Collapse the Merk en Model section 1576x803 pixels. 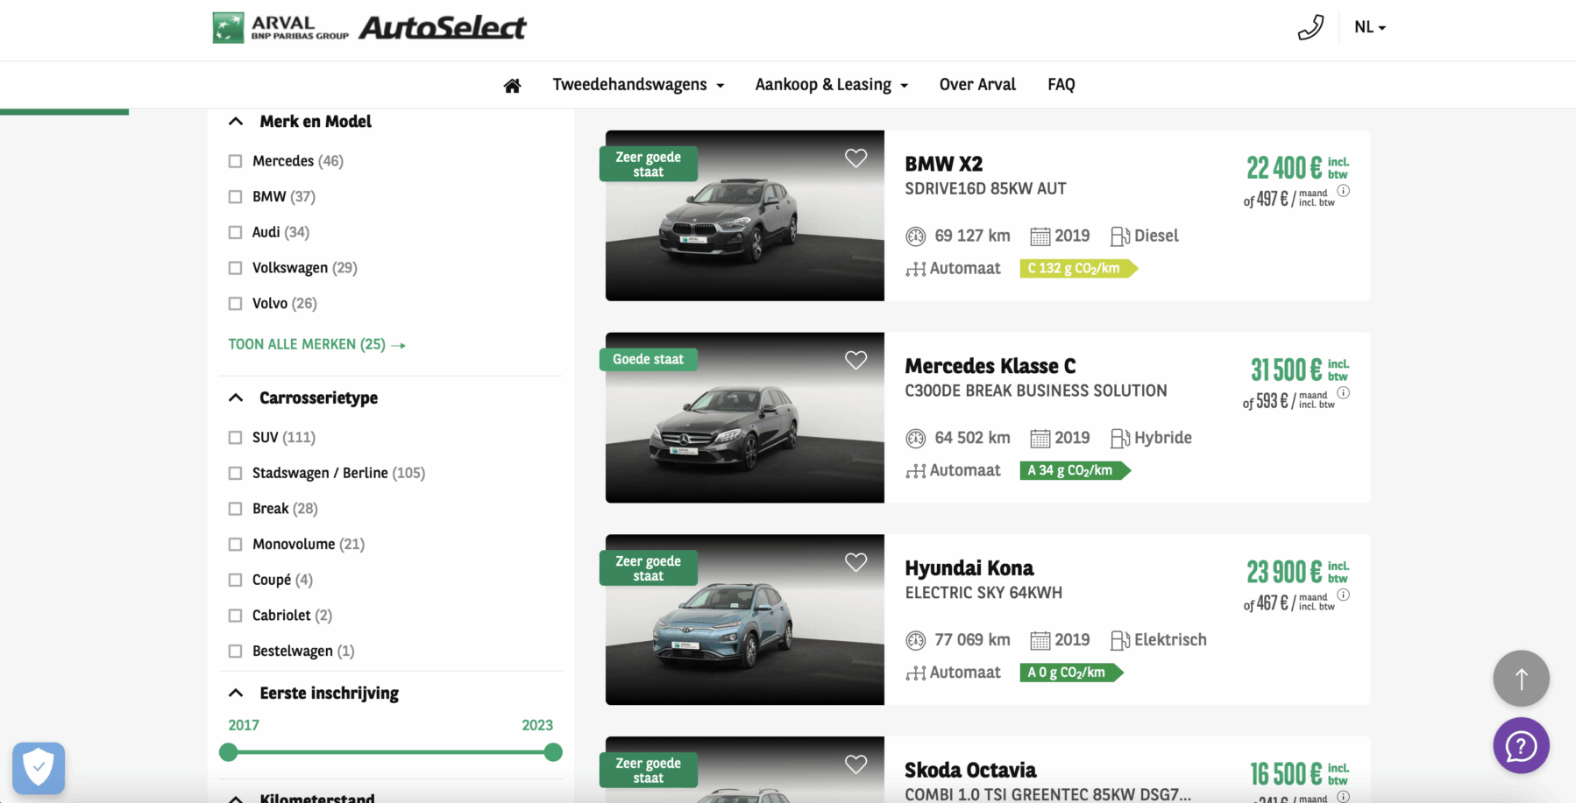[236, 122]
